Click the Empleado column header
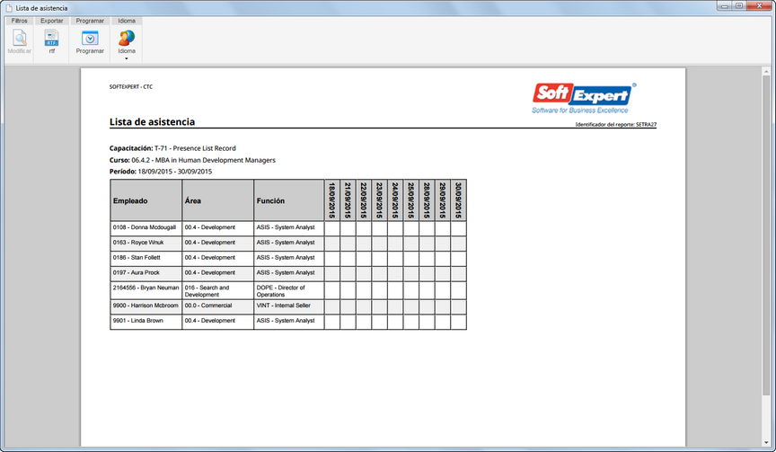 pyautogui.click(x=146, y=200)
